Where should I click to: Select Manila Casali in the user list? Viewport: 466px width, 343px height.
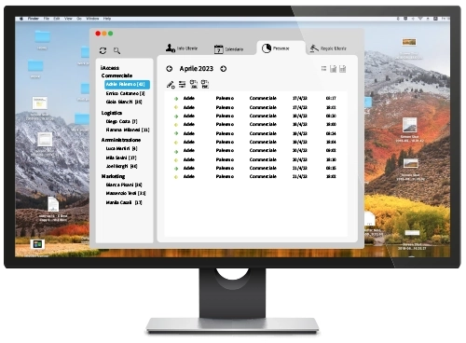click(124, 202)
